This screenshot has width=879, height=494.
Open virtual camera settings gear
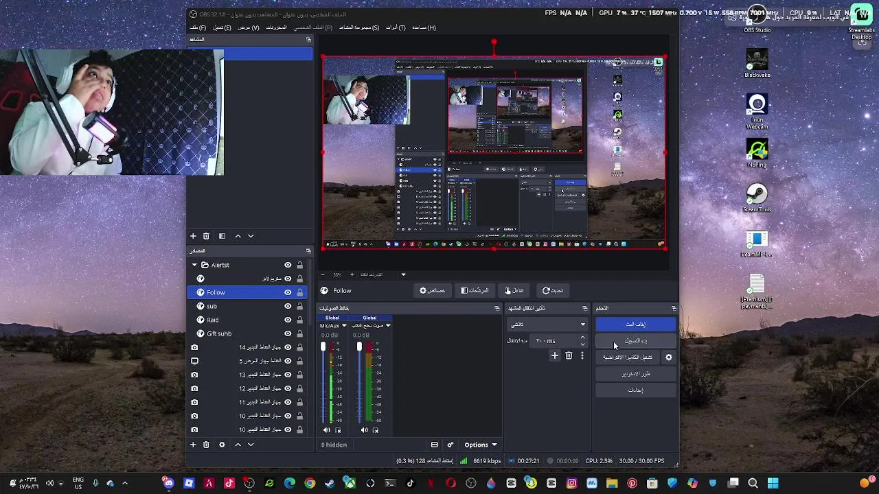coord(668,357)
